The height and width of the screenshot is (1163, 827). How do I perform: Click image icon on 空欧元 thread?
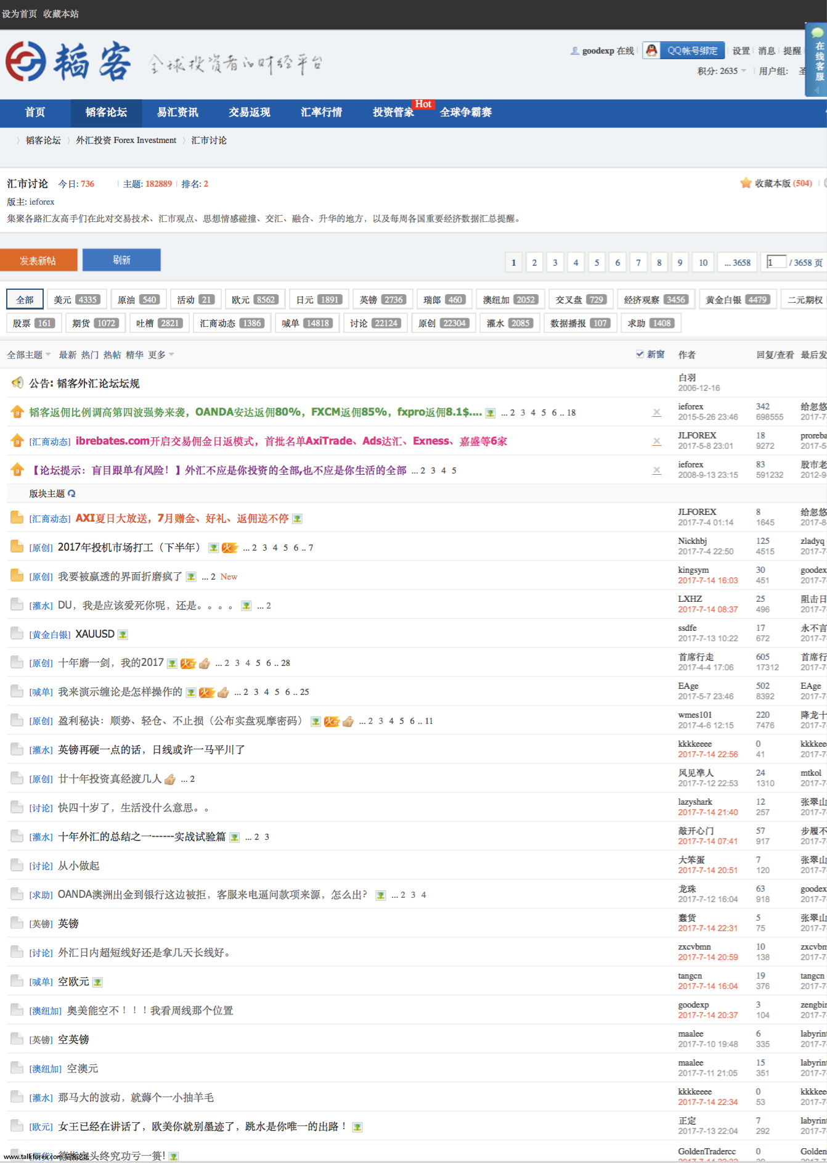coord(97,982)
